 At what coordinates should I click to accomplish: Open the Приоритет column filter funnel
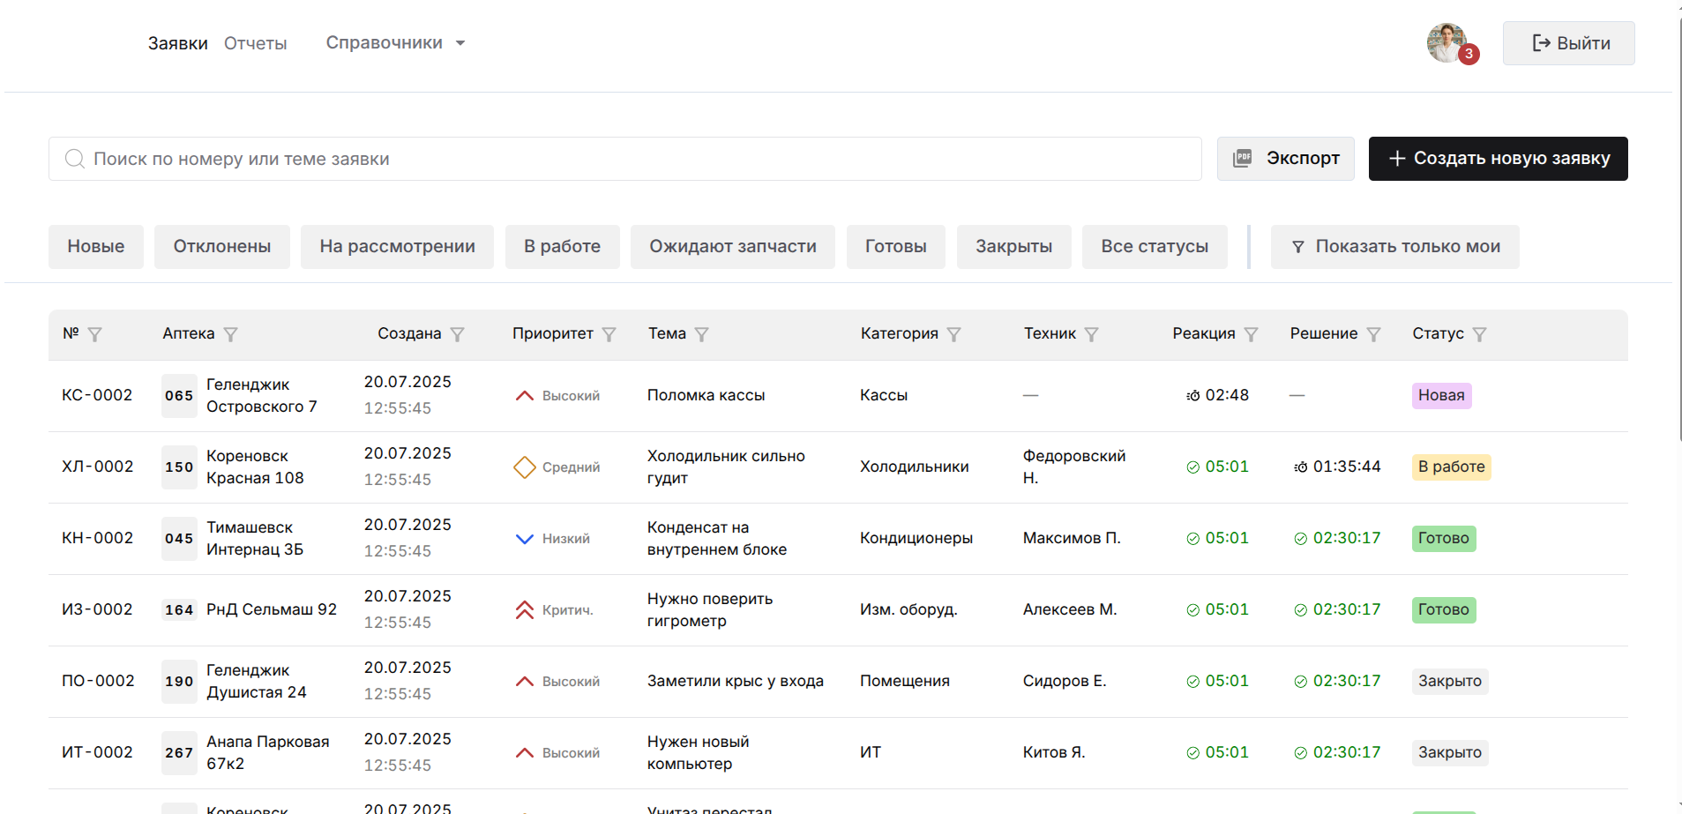609,334
